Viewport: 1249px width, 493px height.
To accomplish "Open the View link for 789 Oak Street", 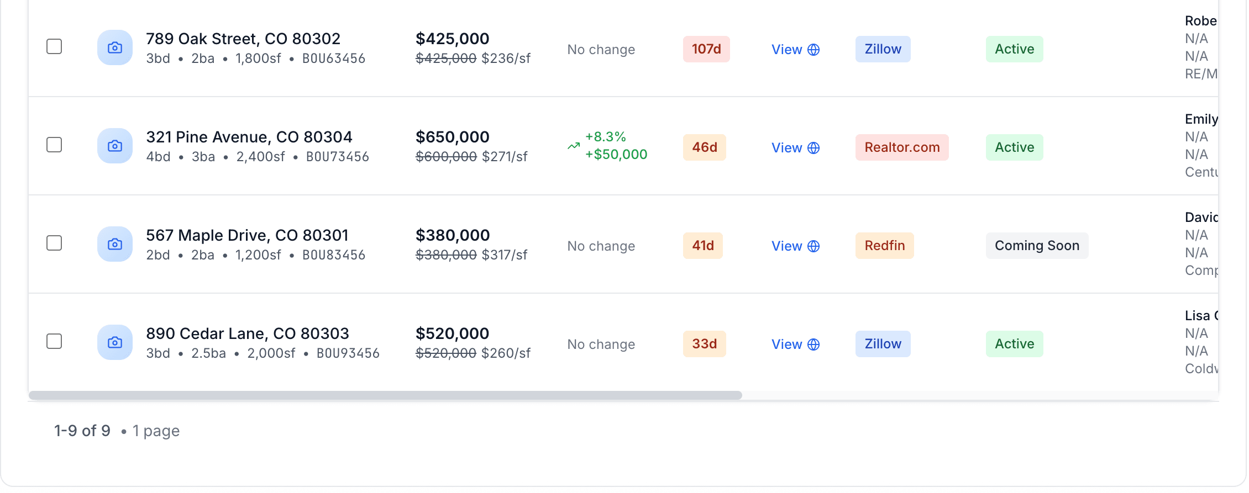I will 787,49.
